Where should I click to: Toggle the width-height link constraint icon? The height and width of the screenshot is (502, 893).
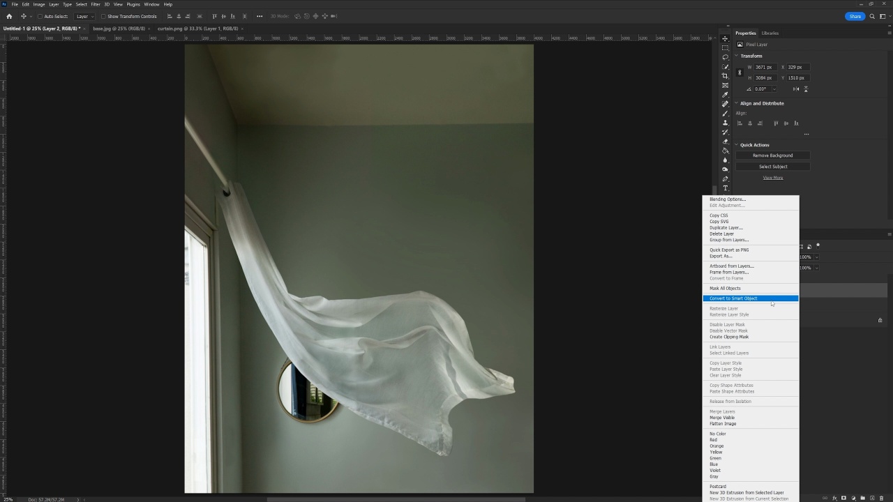tap(740, 73)
